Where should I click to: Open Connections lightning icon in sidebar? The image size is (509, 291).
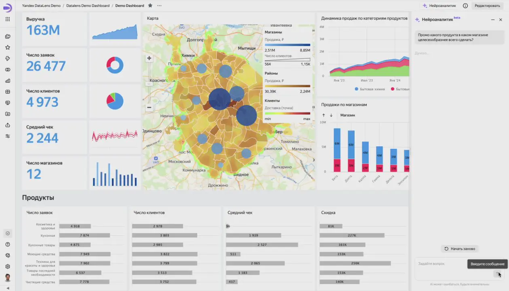pyautogui.click(x=8, y=59)
